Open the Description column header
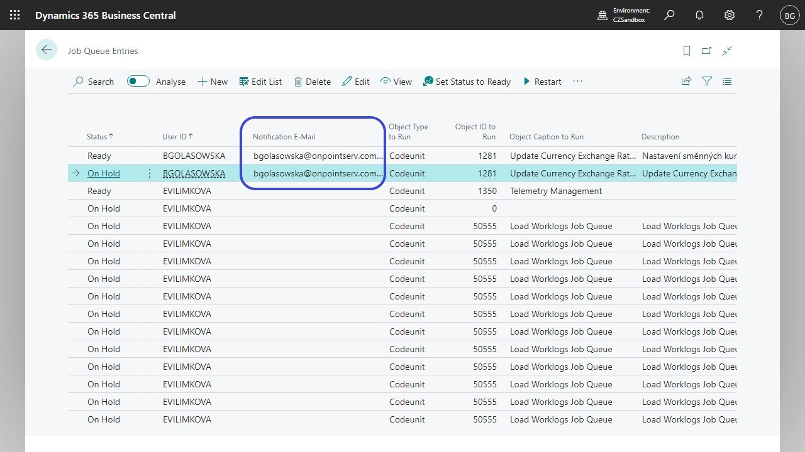This screenshot has width=805, height=452. click(x=660, y=137)
